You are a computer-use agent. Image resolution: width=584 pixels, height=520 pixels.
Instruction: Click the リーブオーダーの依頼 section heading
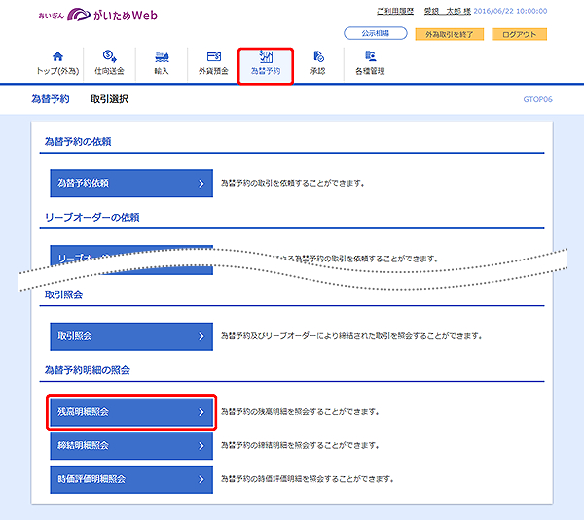point(92,217)
